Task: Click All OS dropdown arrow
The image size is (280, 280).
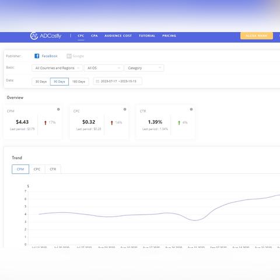Action: click(x=119, y=68)
